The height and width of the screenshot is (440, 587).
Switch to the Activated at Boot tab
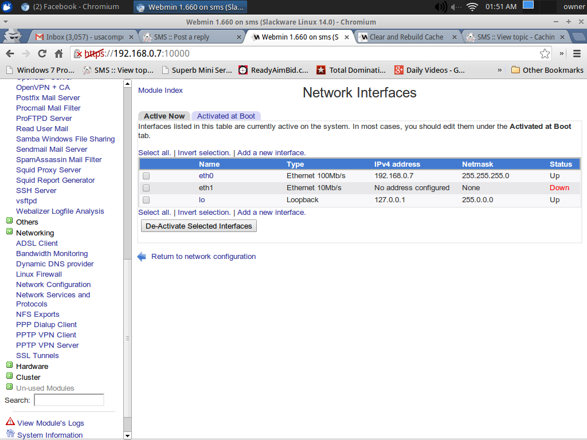[x=226, y=116]
